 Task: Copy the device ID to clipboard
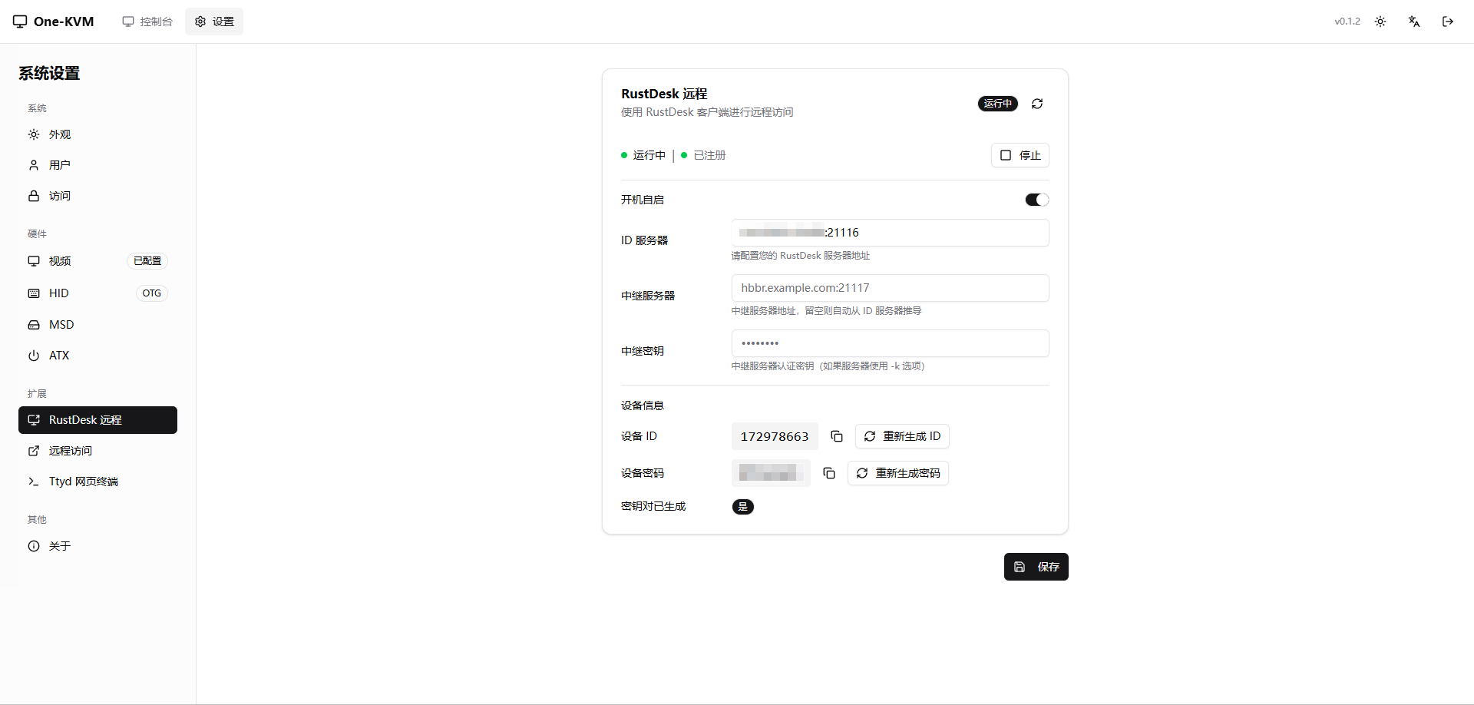[837, 436]
